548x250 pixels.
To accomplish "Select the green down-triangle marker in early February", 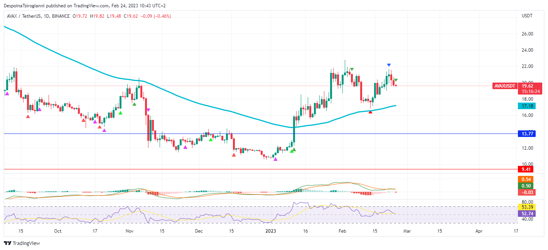I will tap(352, 69).
